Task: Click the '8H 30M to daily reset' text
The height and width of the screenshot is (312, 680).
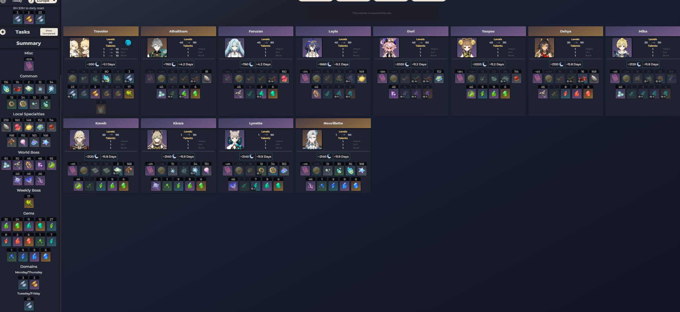Action: pyautogui.click(x=29, y=8)
